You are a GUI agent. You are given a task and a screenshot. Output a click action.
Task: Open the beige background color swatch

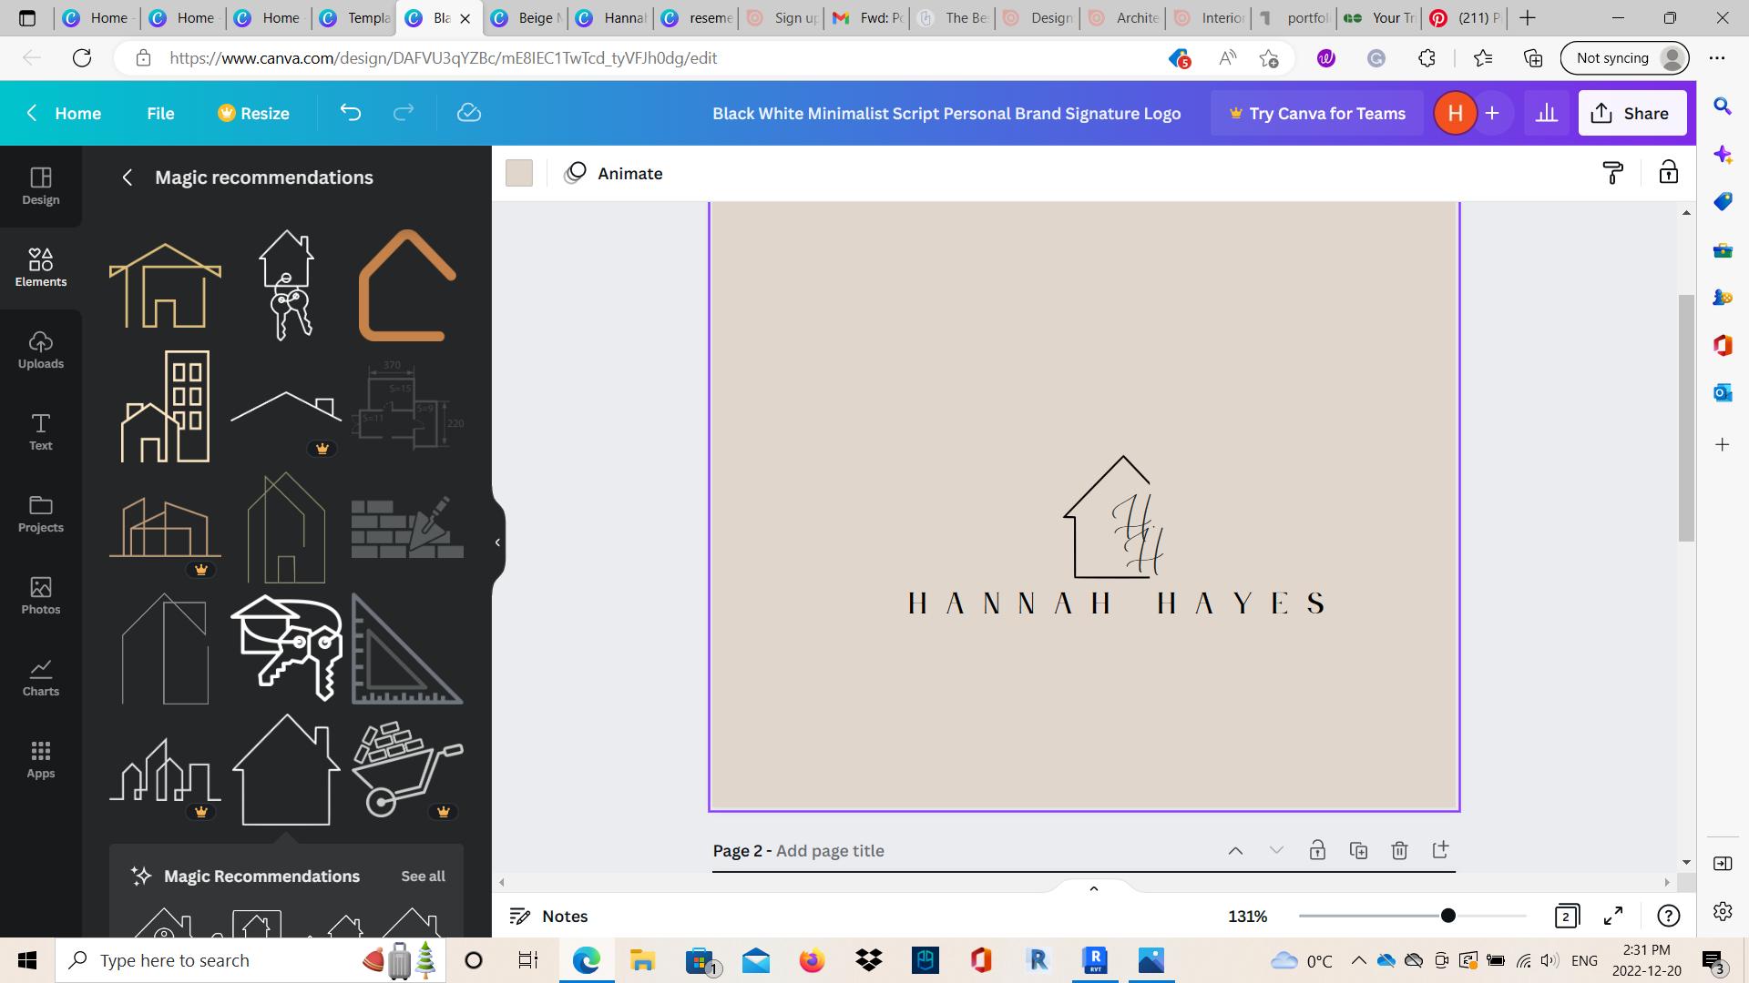(519, 173)
